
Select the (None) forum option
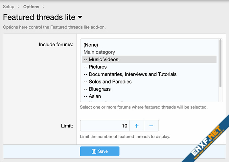[x=91, y=45]
